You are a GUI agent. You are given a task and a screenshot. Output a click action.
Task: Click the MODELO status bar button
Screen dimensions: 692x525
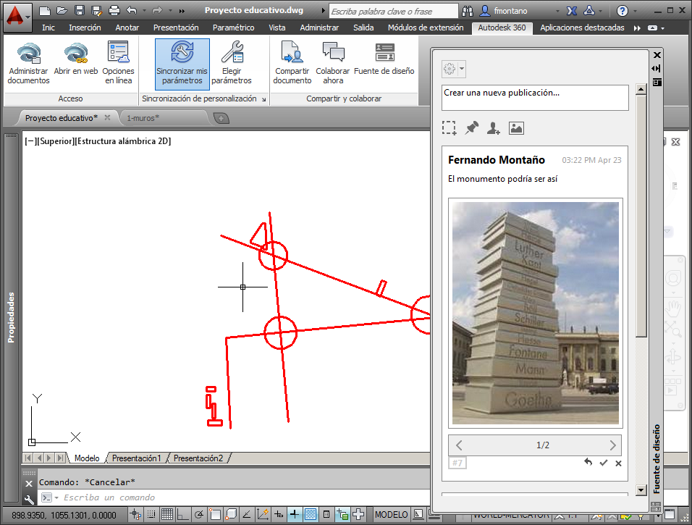(391, 514)
